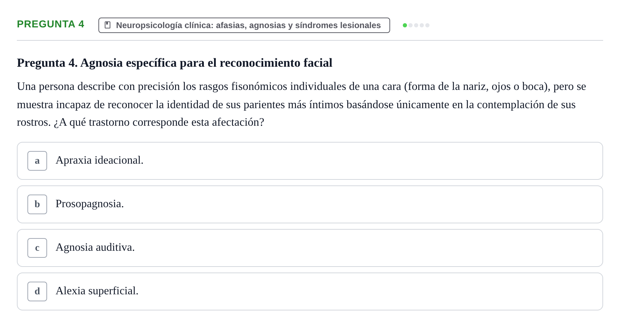Select answer d, Alexia superficial

[x=310, y=291]
